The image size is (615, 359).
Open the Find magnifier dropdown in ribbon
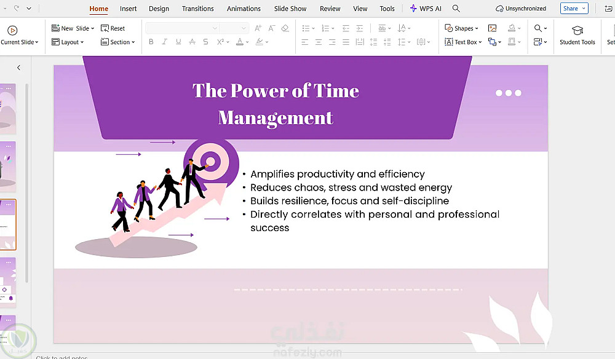541,28
